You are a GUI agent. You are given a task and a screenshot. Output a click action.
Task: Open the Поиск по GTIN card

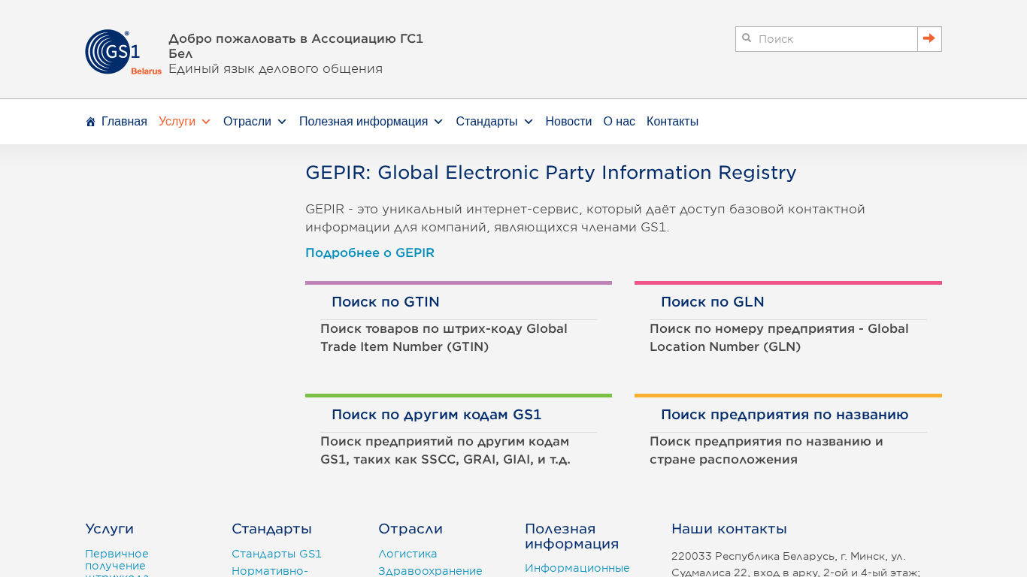point(386,302)
